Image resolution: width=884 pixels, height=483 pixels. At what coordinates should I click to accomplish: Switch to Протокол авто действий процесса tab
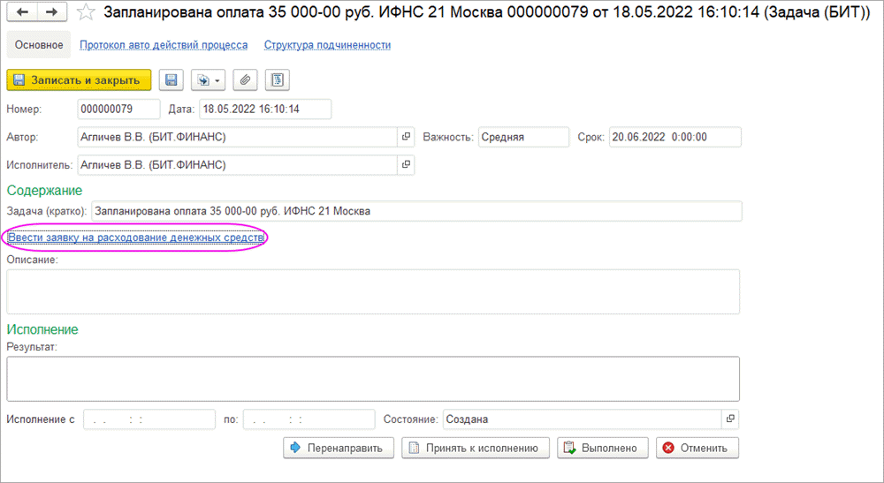click(164, 45)
